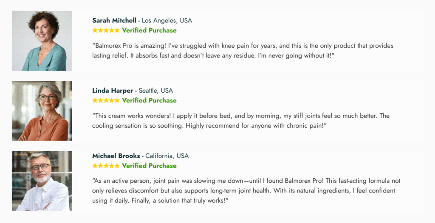Select the name Michael Brooks
Screen dimensions: 435x223
tap(116, 156)
